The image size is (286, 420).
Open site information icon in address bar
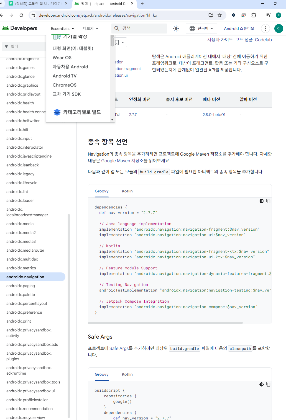click(x=33, y=15)
